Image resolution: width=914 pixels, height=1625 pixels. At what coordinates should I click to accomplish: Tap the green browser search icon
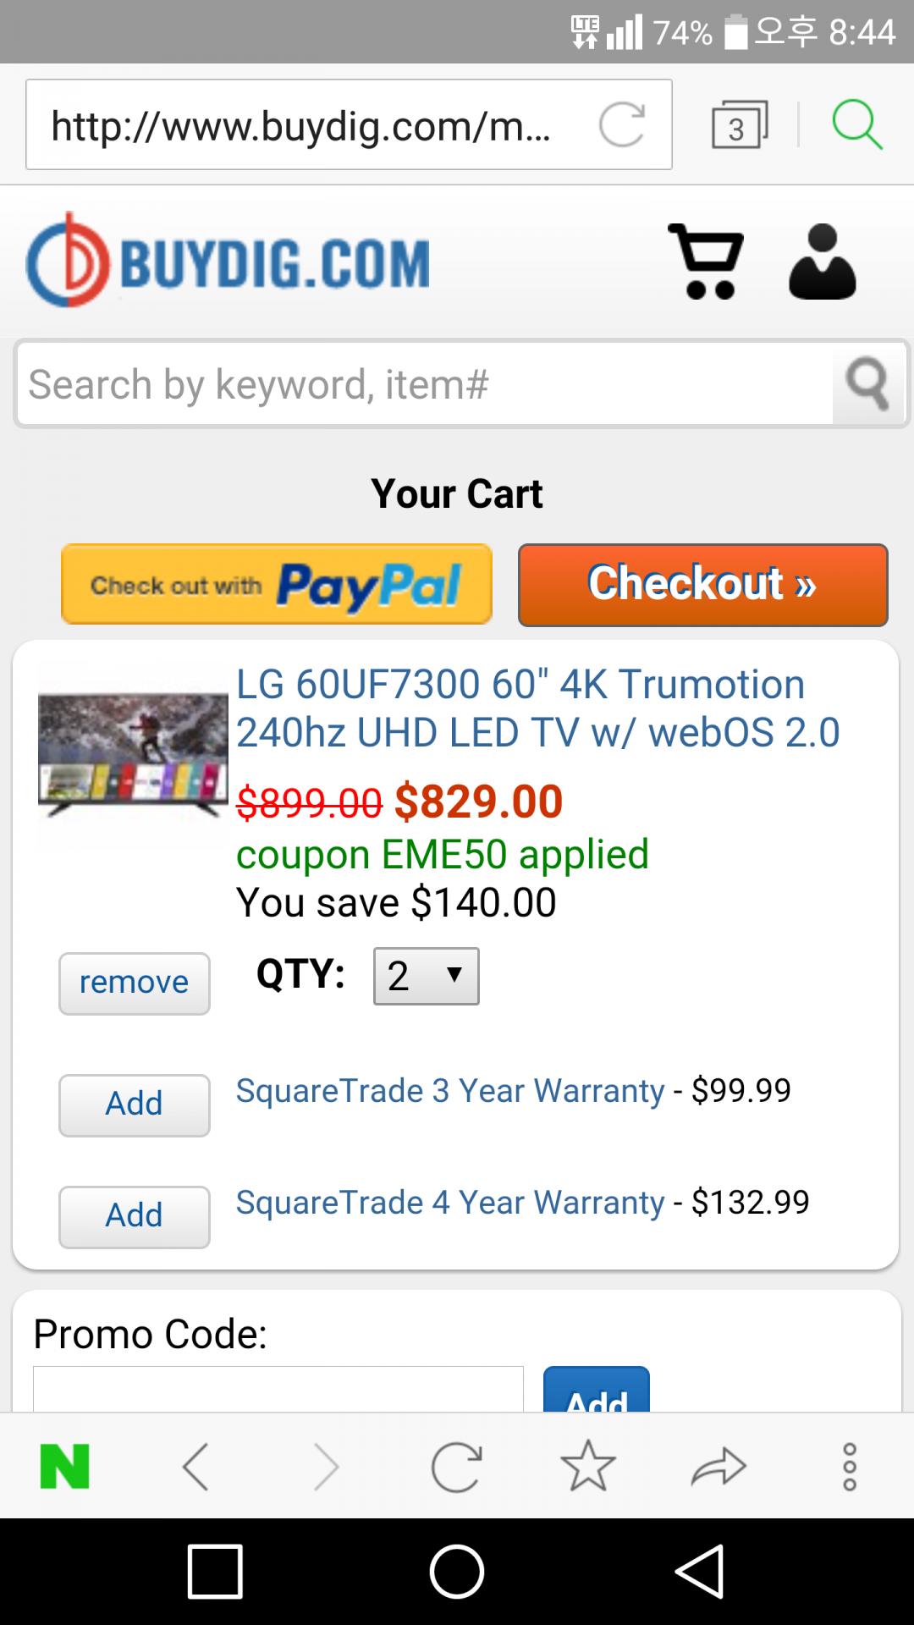[x=856, y=125]
